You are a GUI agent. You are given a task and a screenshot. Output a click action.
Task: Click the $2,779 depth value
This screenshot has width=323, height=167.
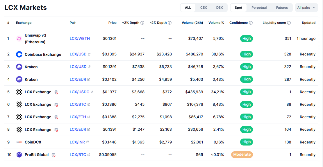[x=165, y=142]
